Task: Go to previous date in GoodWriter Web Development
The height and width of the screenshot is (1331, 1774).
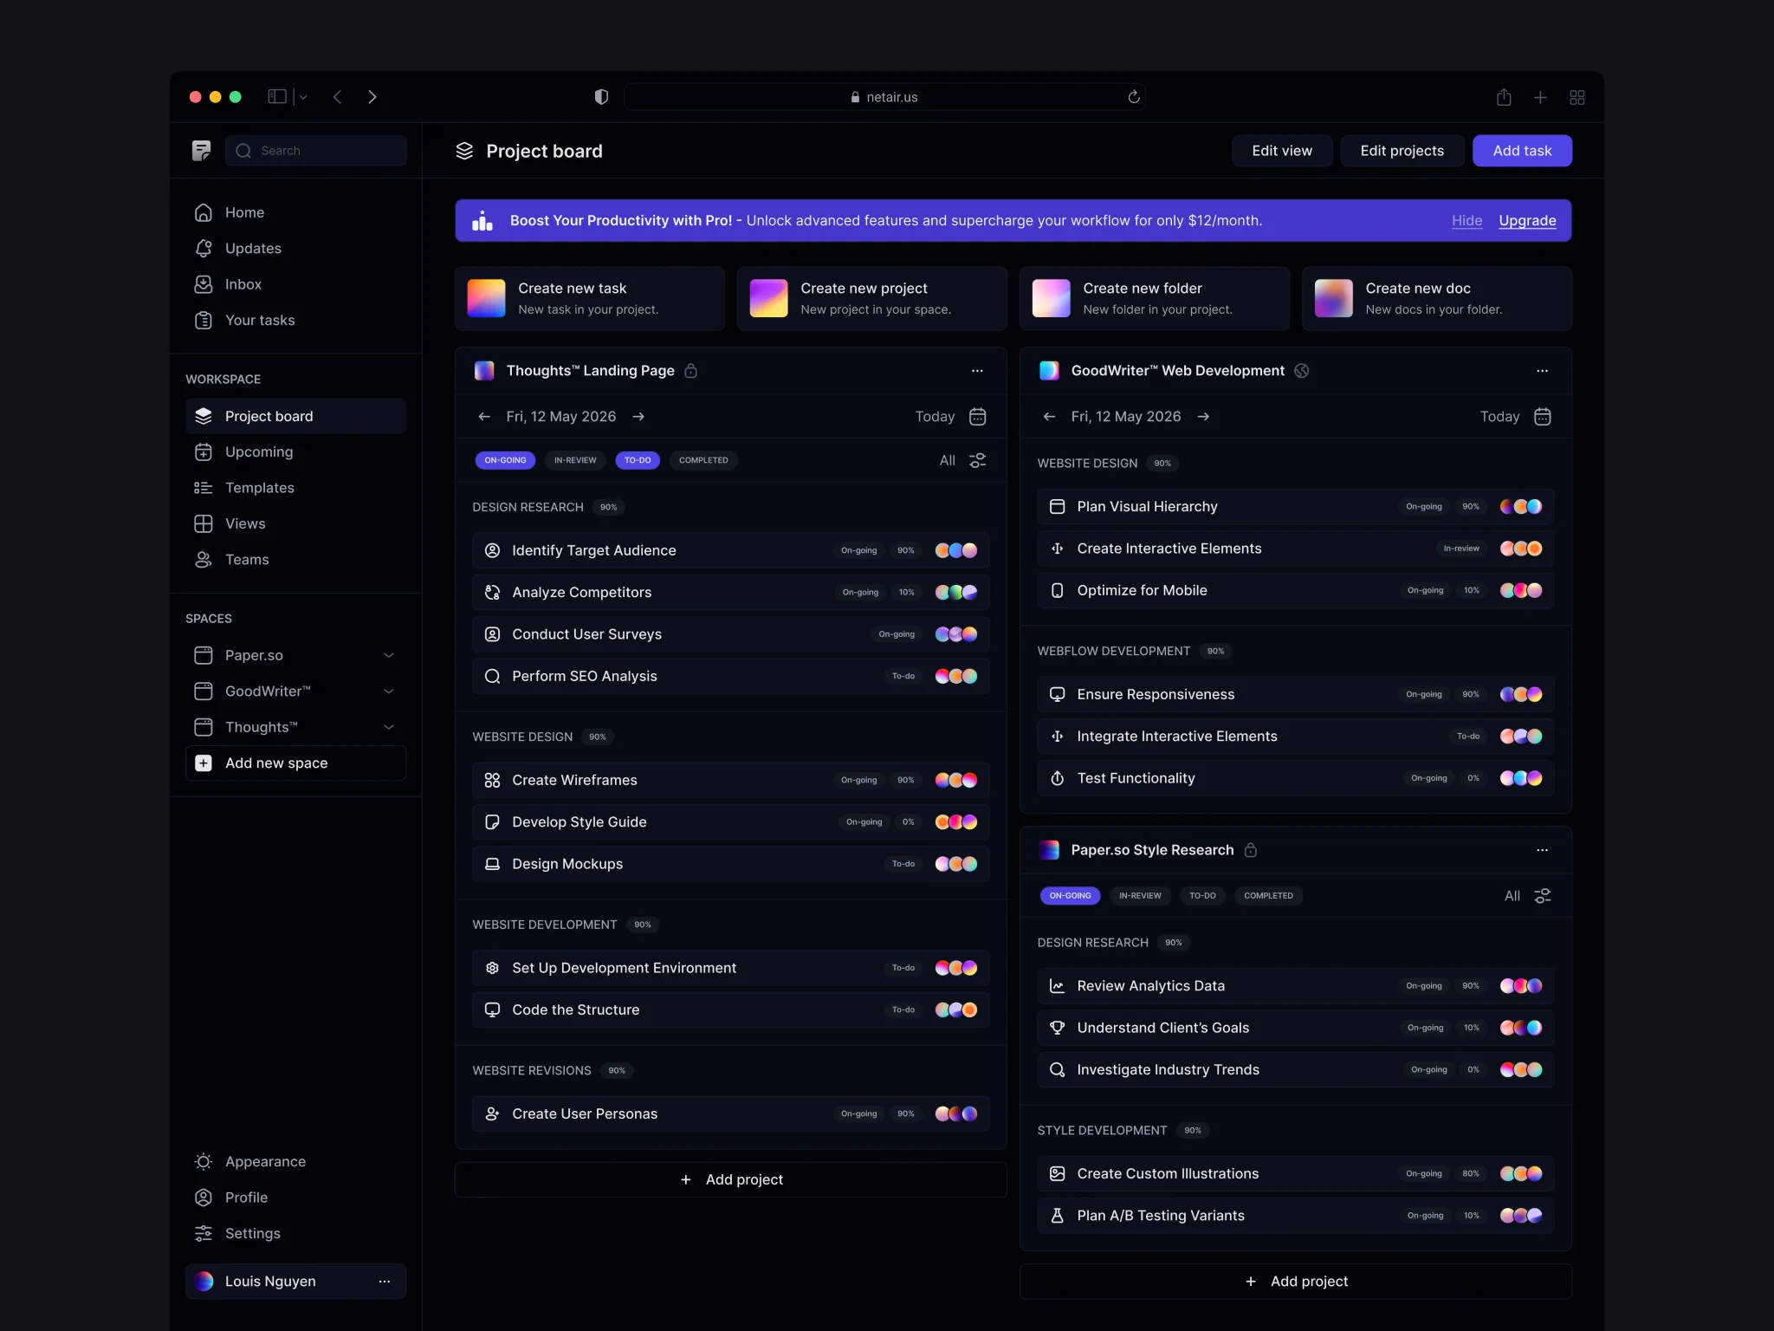Action: tap(1049, 417)
